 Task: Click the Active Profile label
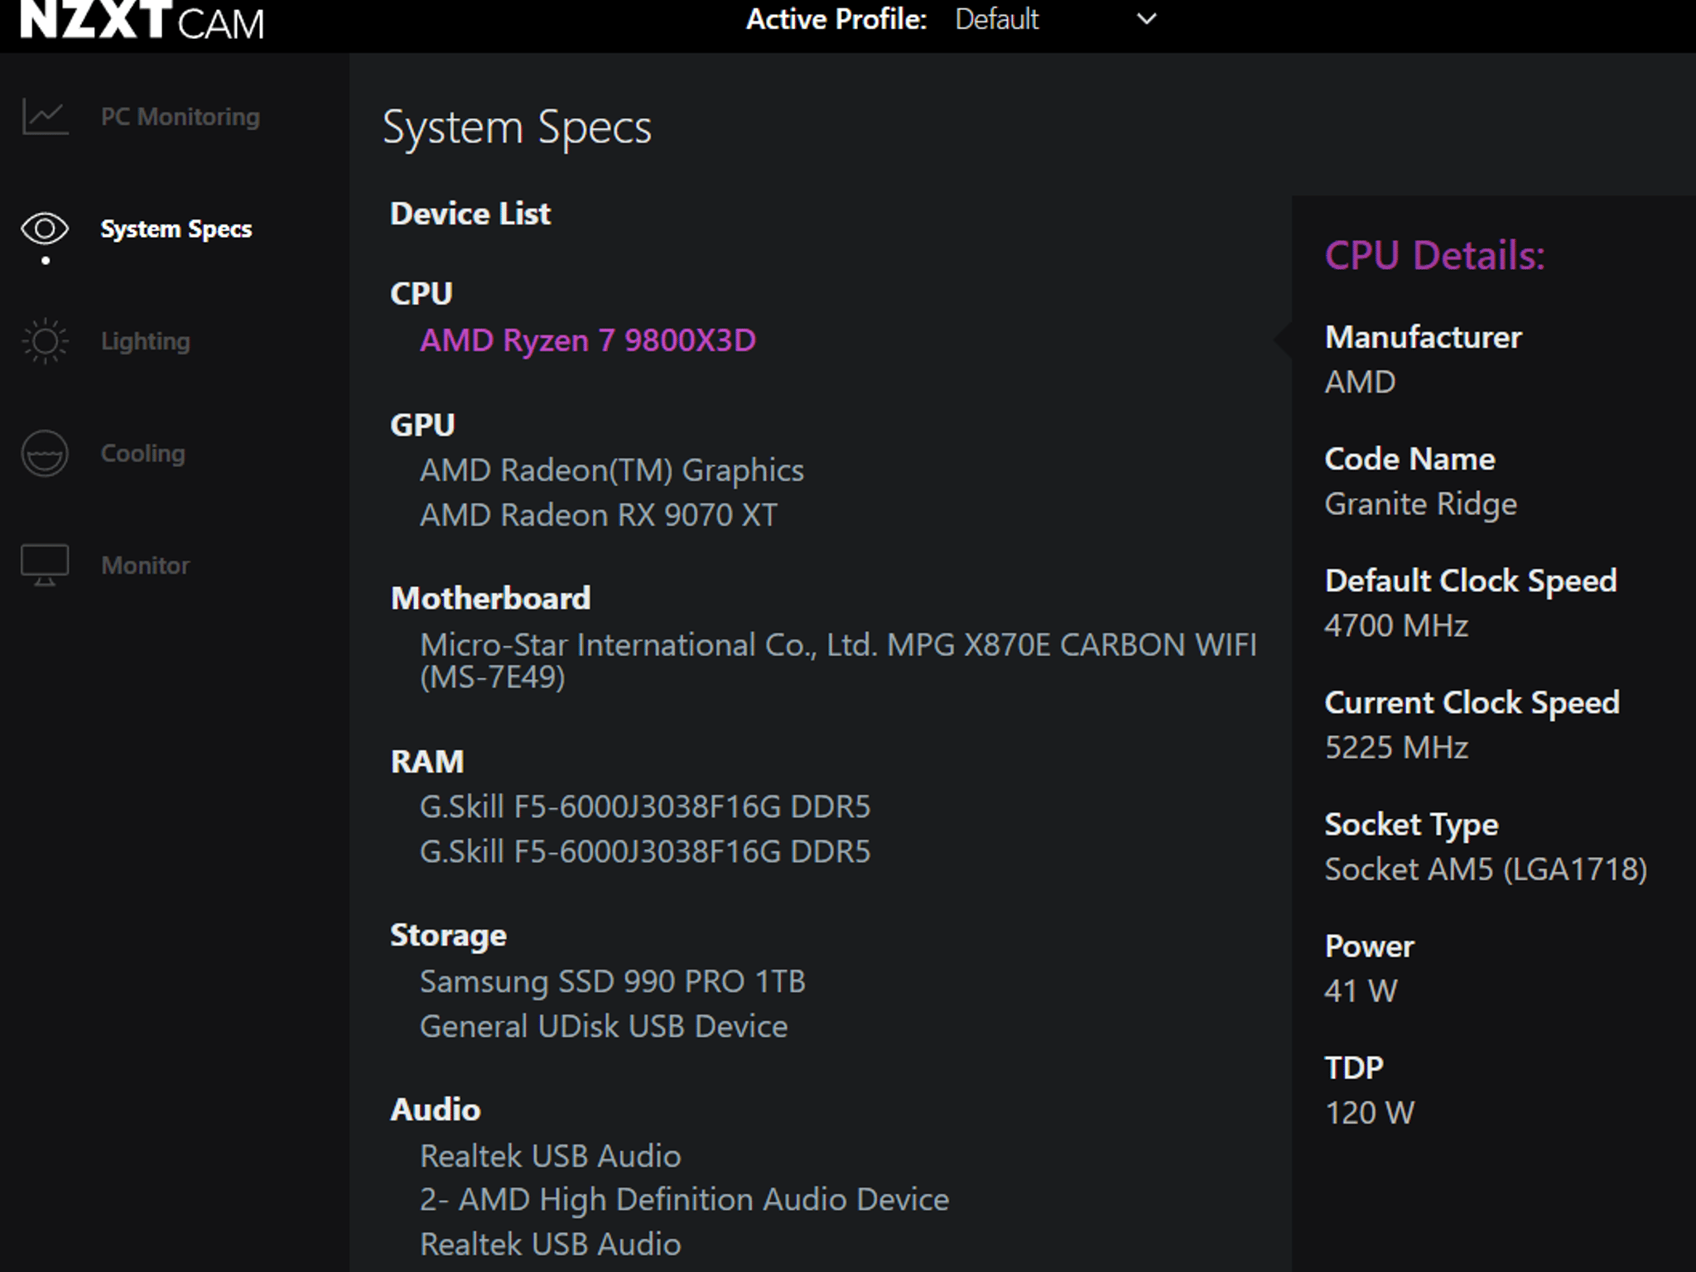pyautogui.click(x=836, y=19)
